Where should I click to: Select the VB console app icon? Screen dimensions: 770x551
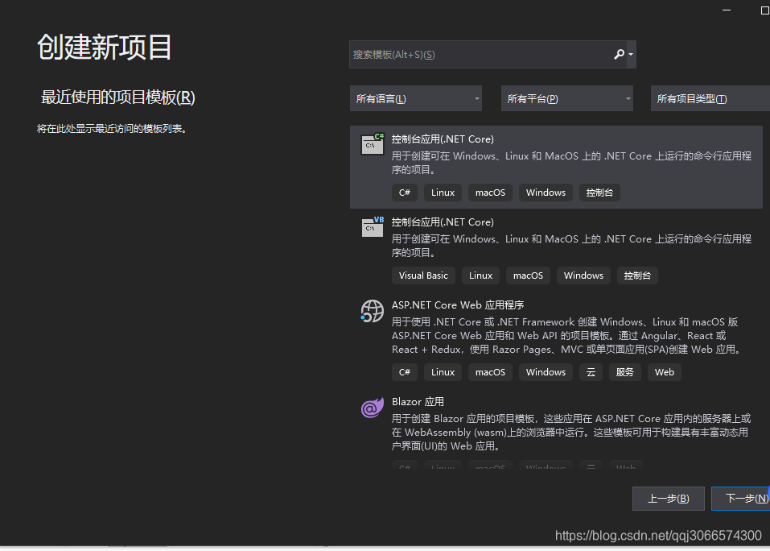tap(373, 226)
